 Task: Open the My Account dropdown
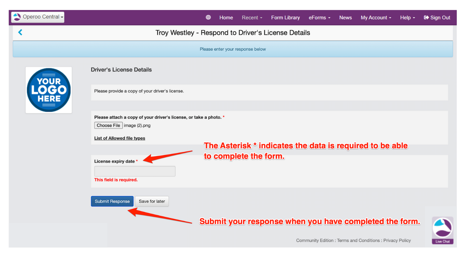click(x=376, y=18)
